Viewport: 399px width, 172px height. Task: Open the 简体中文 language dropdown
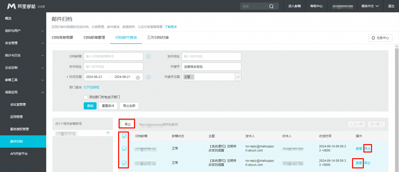370,6
